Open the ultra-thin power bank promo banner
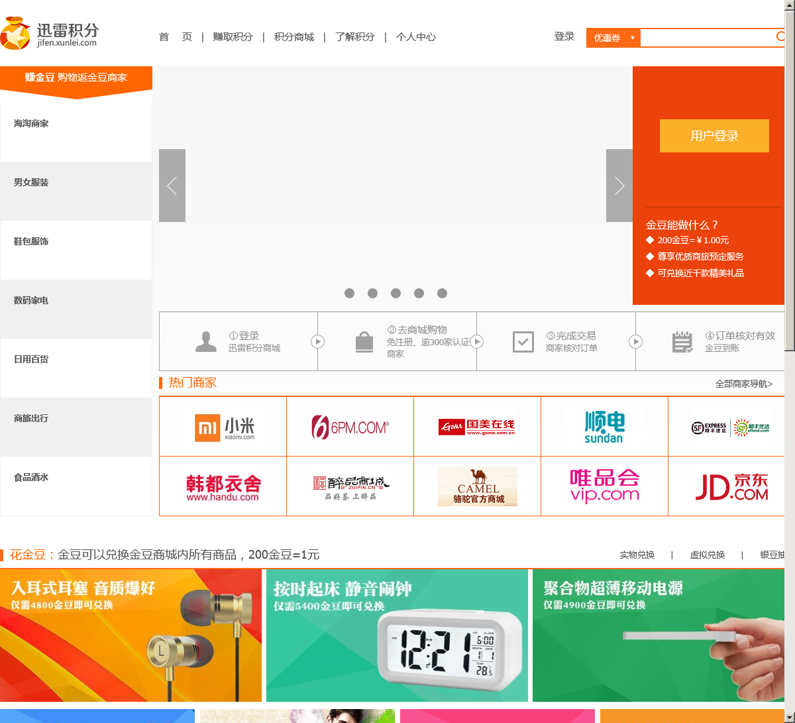Screen dimensions: 795x723 tap(659, 636)
